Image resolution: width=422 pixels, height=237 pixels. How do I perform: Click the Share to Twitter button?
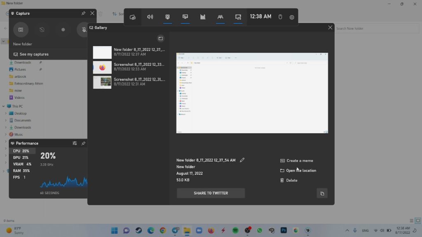coord(211,193)
